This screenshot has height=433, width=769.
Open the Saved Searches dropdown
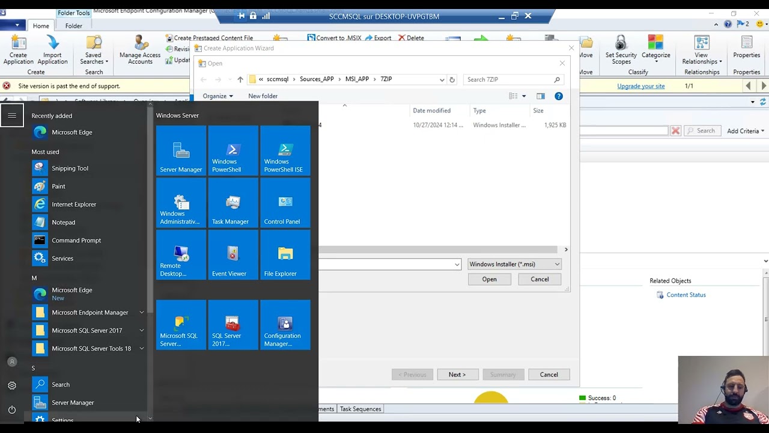93,58
